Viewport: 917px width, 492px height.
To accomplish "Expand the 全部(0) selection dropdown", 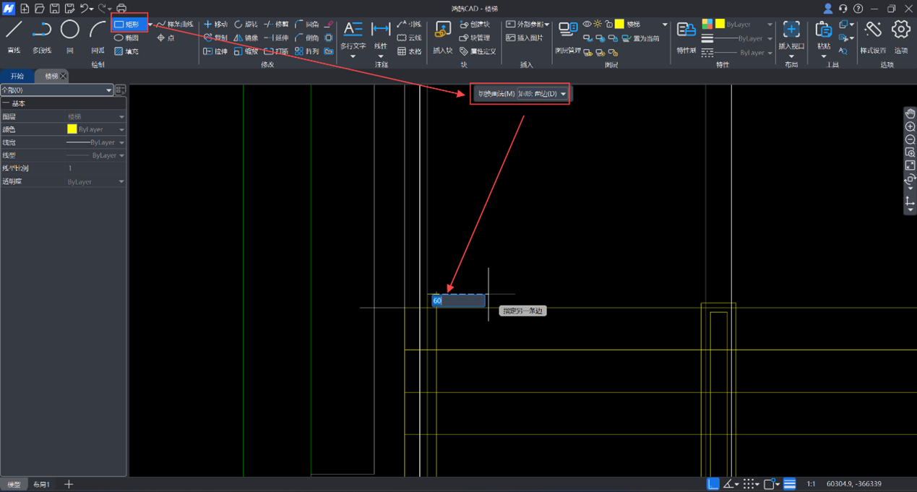I will click(x=108, y=90).
